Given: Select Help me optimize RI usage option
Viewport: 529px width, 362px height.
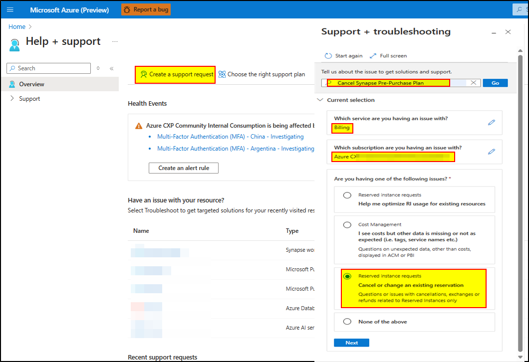Looking at the screenshot, I should click(347, 195).
